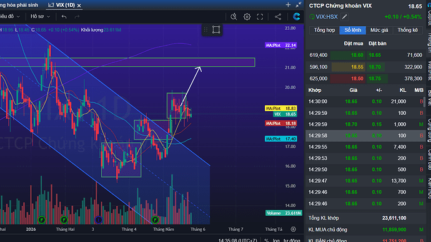This screenshot has width=431, height=242.
Task: Click the F event marker under Tháng Hai
Action: coord(64,220)
